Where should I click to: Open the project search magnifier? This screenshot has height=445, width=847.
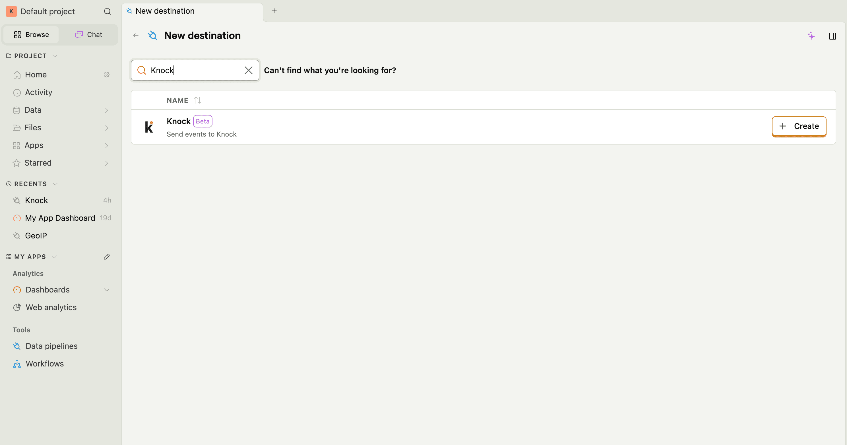point(108,11)
